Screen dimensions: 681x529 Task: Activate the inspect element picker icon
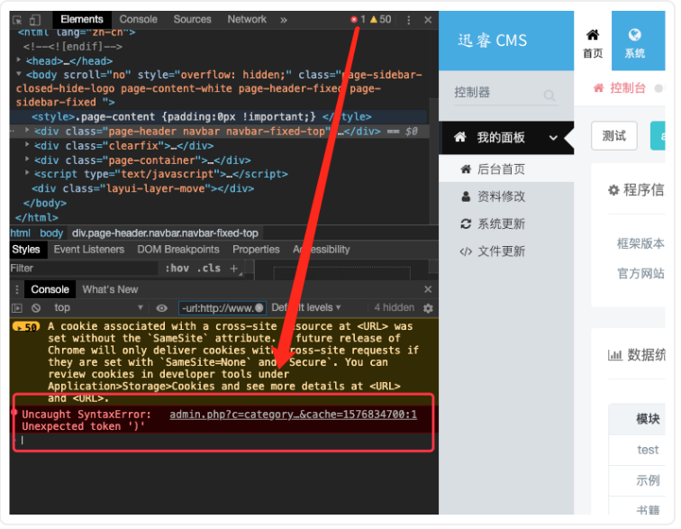point(18,20)
